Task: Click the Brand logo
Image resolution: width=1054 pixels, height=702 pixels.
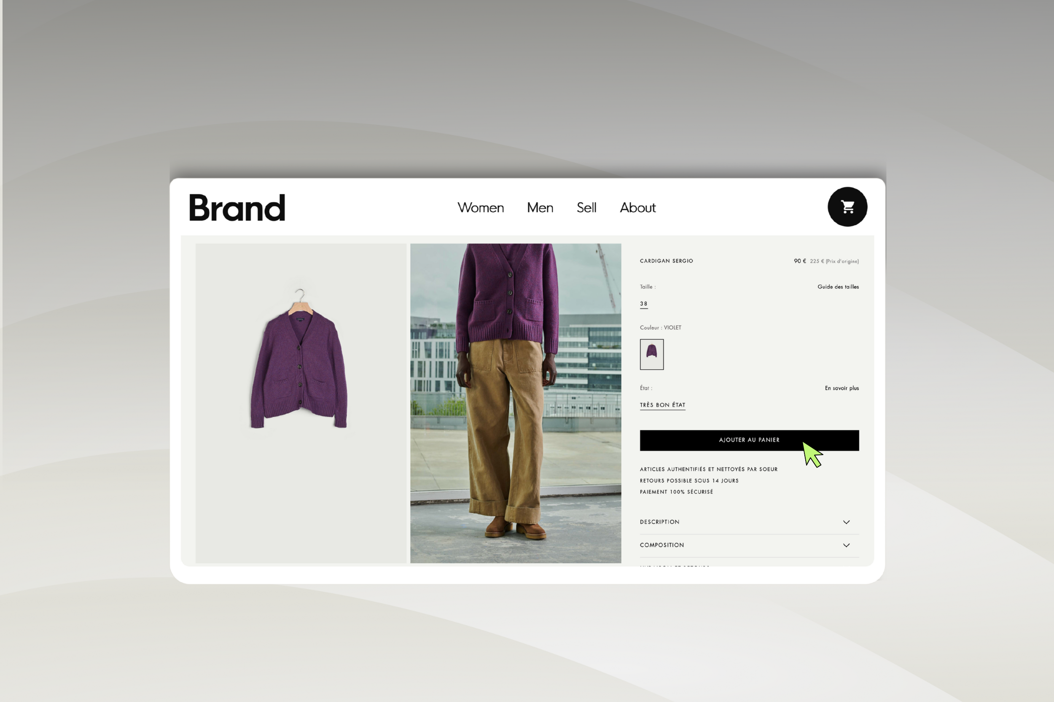Action: [237, 207]
